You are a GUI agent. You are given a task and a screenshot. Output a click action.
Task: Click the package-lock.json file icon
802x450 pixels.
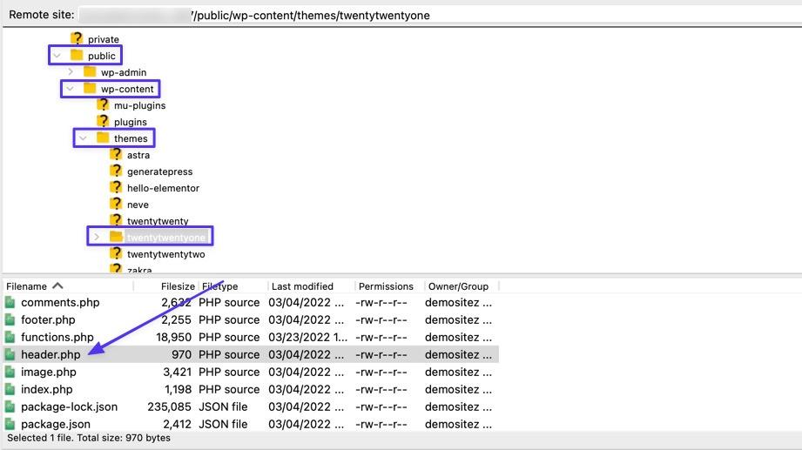coord(10,406)
